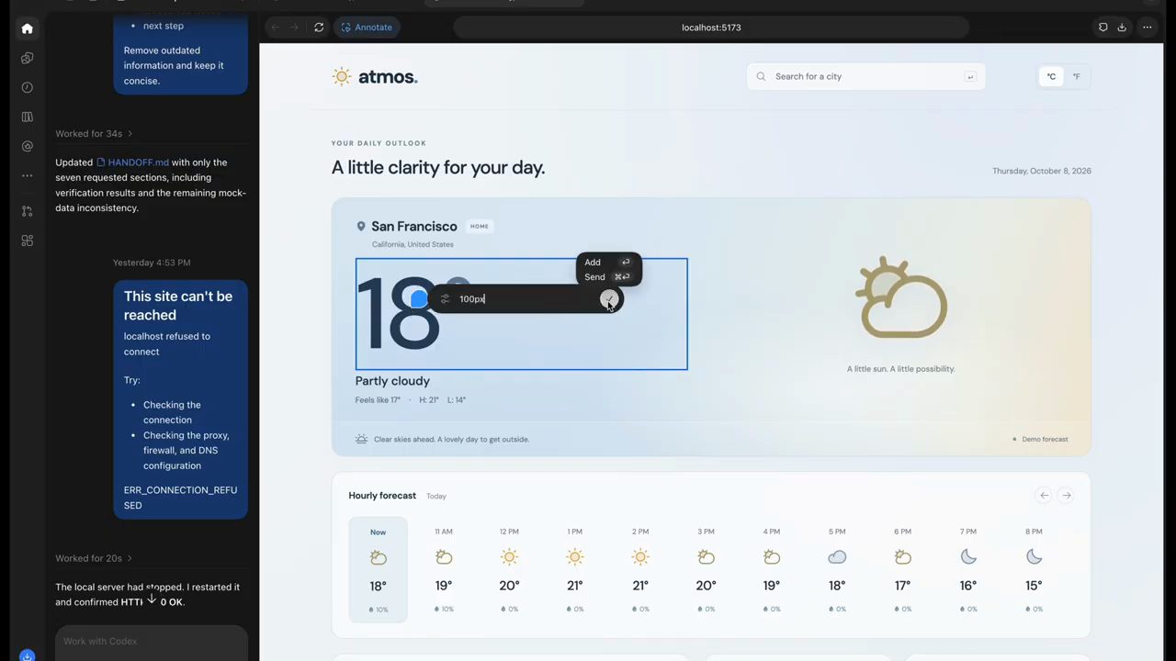Click the stacked cubes icon in the sidebar
Image resolution: width=1176 pixels, height=661 pixels.
(27, 58)
